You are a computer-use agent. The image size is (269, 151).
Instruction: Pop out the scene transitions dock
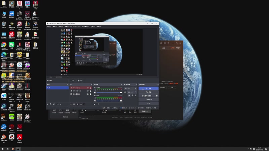(136, 85)
